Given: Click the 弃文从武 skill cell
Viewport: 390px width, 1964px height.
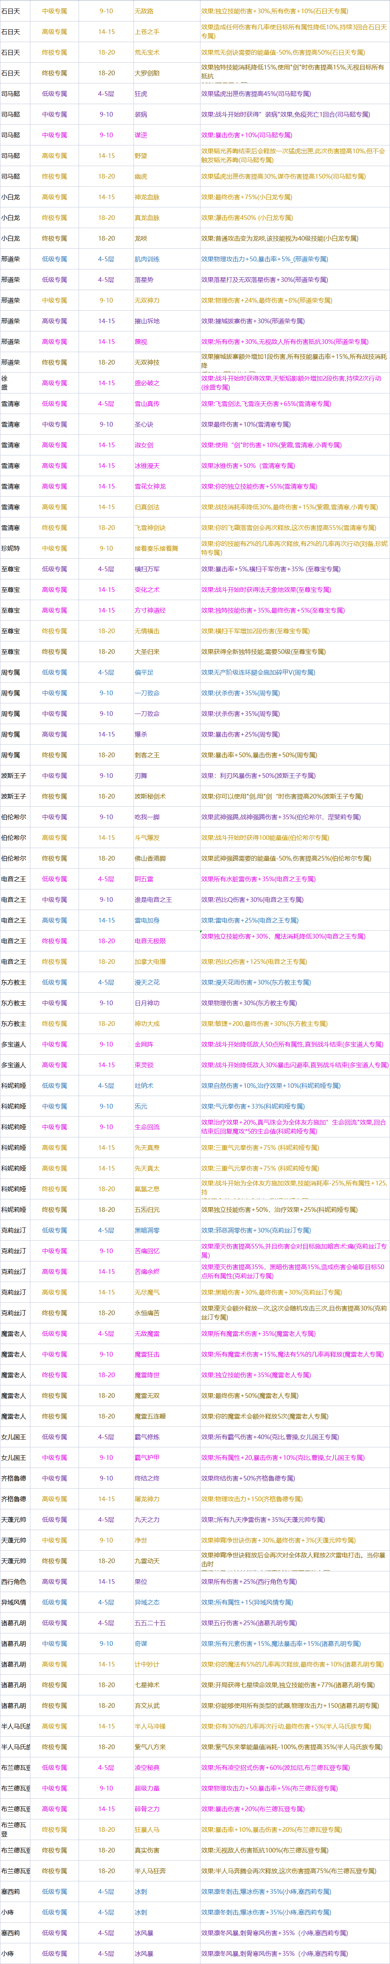Looking at the screenshot, I should tap(147, 1705).
